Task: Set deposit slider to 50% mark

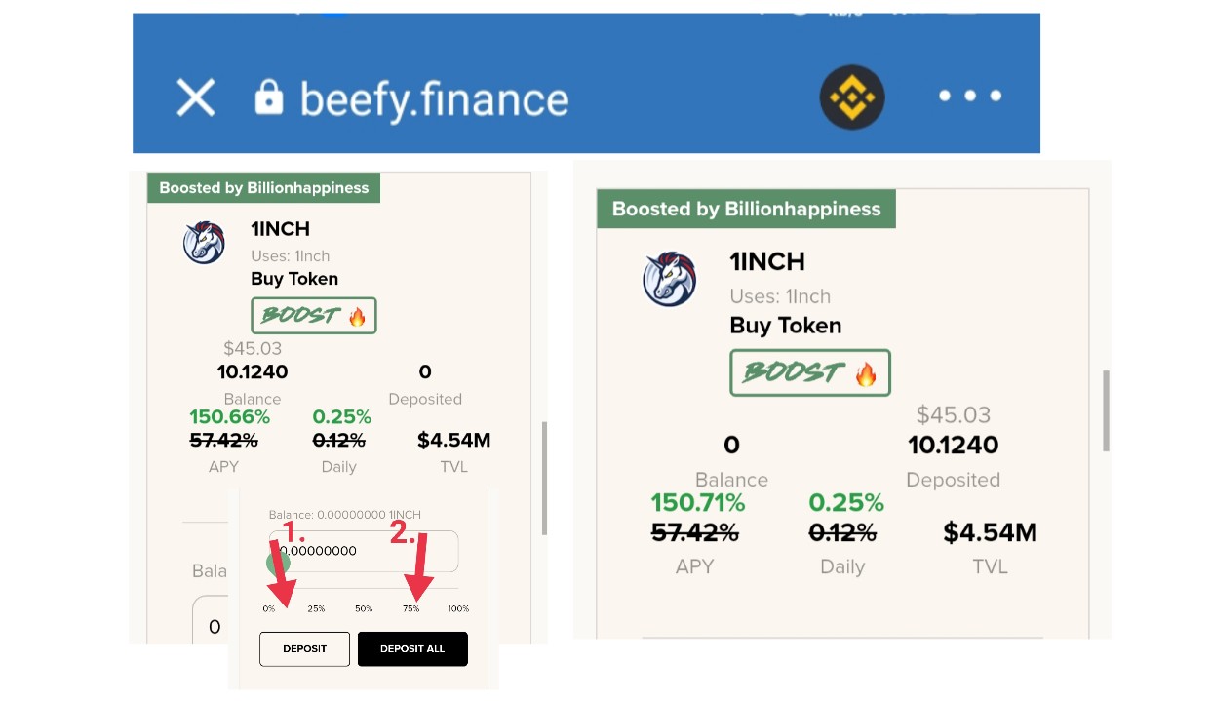Action: 364,608
